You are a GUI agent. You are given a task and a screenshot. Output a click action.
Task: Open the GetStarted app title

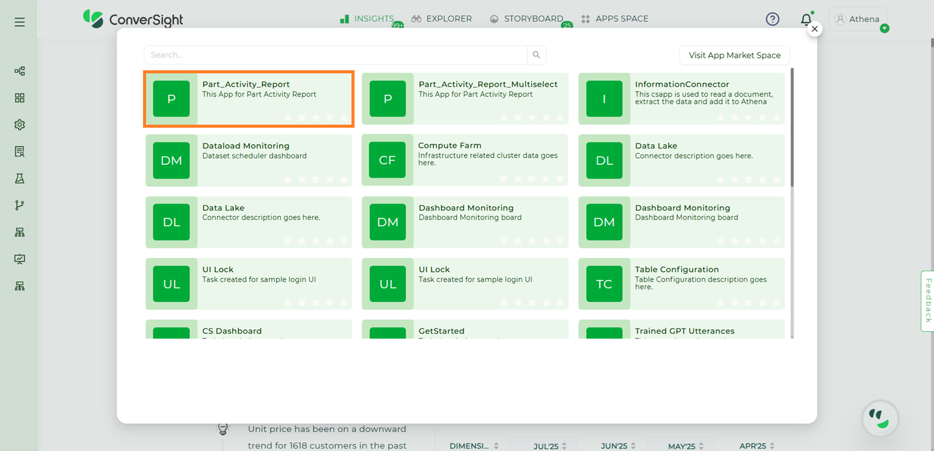coord(441,331)
